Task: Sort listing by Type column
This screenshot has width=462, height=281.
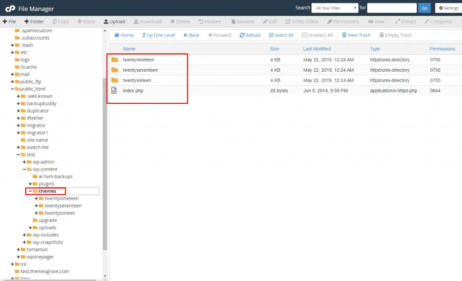Action: tap(375, 49)
